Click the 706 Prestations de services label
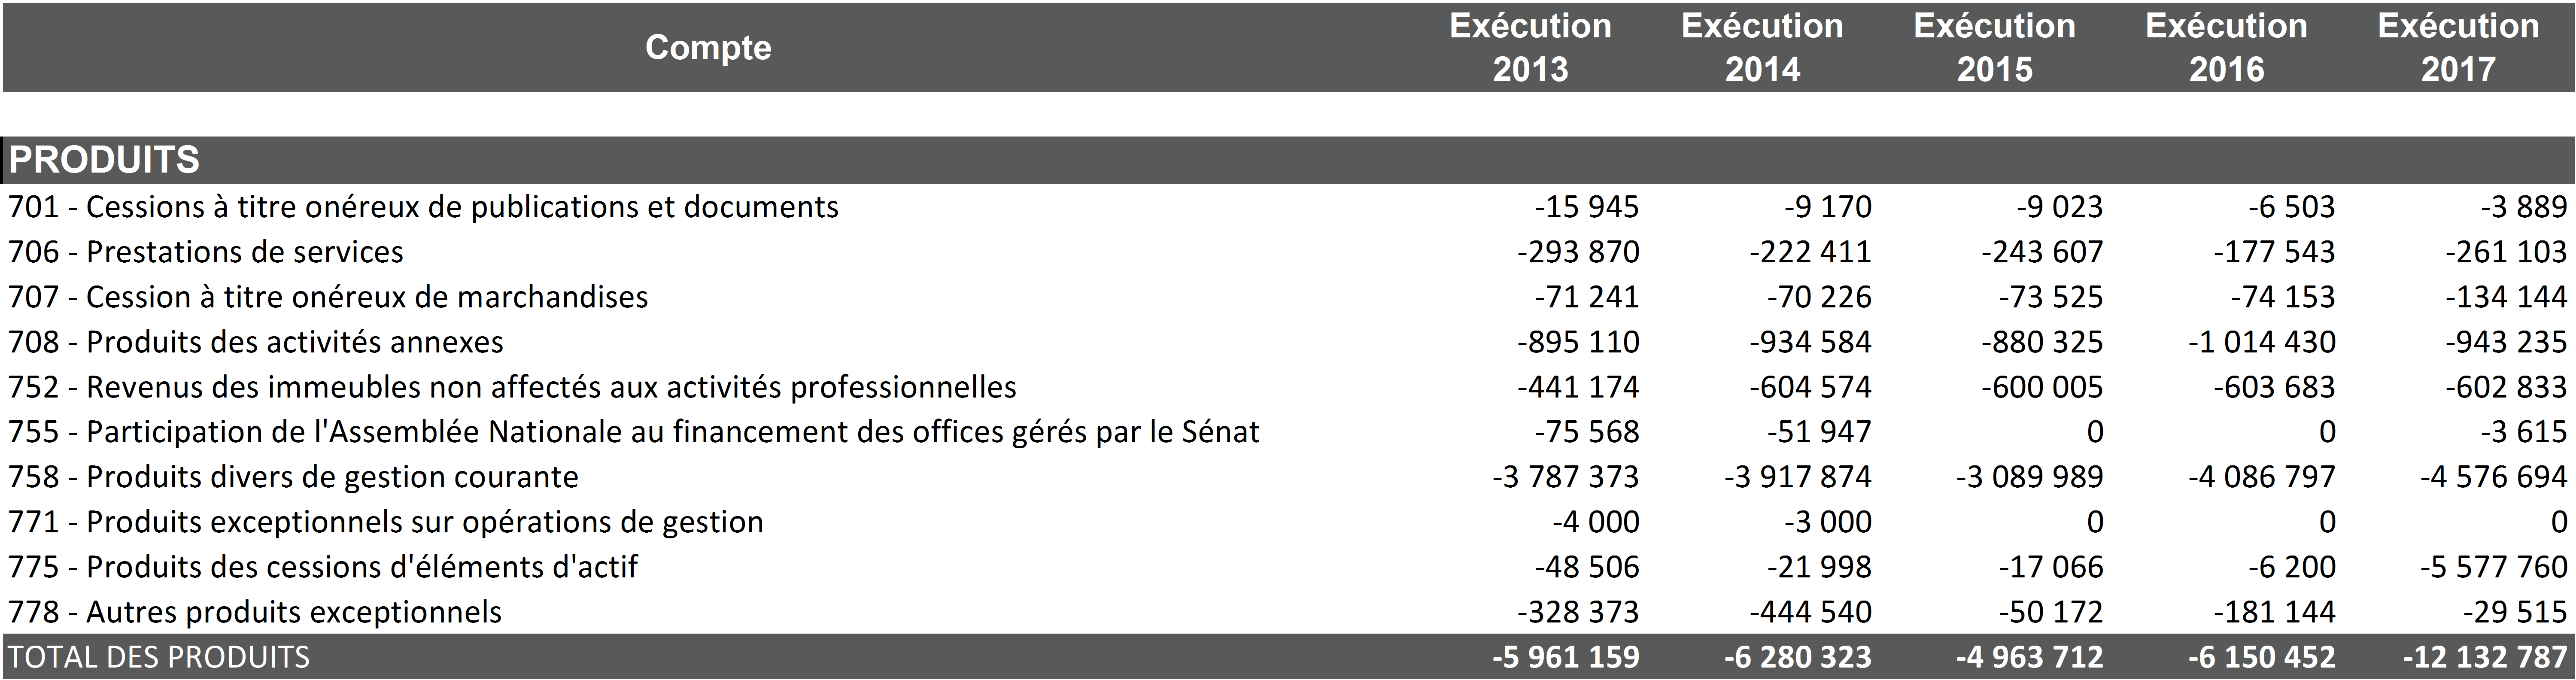This screenshot has height=680, width=2576. tap(206, 252)
